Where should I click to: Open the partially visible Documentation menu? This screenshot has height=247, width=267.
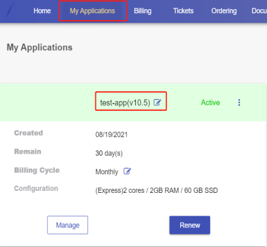click(259, 11)
